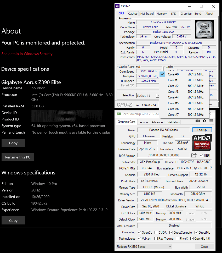Click the Installed RAM value 32.0 GB
222x253 pixels.
(38, 106)
